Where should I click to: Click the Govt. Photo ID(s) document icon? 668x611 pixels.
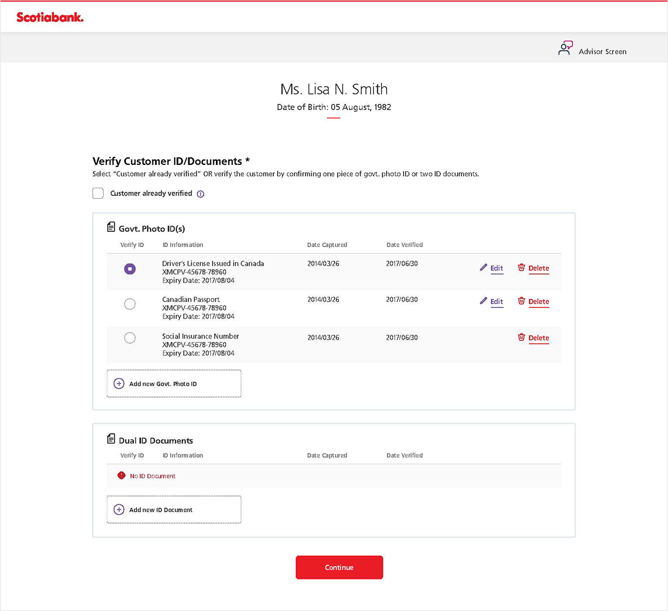(111, 227)
